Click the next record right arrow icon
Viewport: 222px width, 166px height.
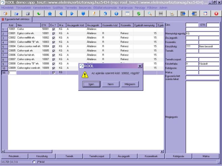72,13
